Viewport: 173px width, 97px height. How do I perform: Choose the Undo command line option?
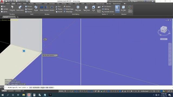[x=47, y=88]
